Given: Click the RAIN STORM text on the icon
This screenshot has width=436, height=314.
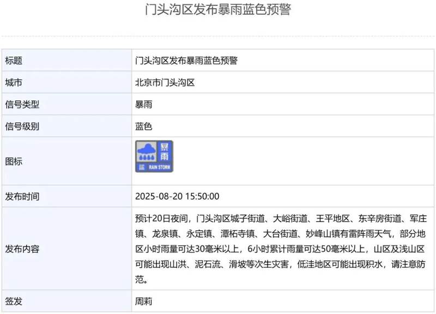Looking at the screenshot, I should pos(160,167).
